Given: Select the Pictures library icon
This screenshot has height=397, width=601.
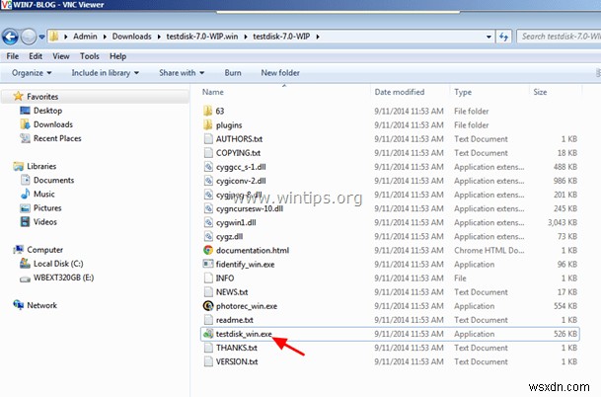Looking at the screenshot, I should pos(25,208).
